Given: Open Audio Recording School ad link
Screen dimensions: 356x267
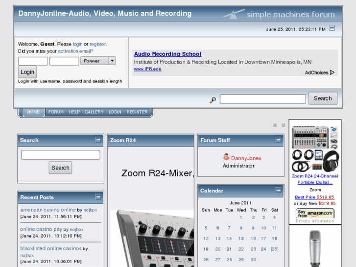Looking at the screenshot, I should [167, 54].
